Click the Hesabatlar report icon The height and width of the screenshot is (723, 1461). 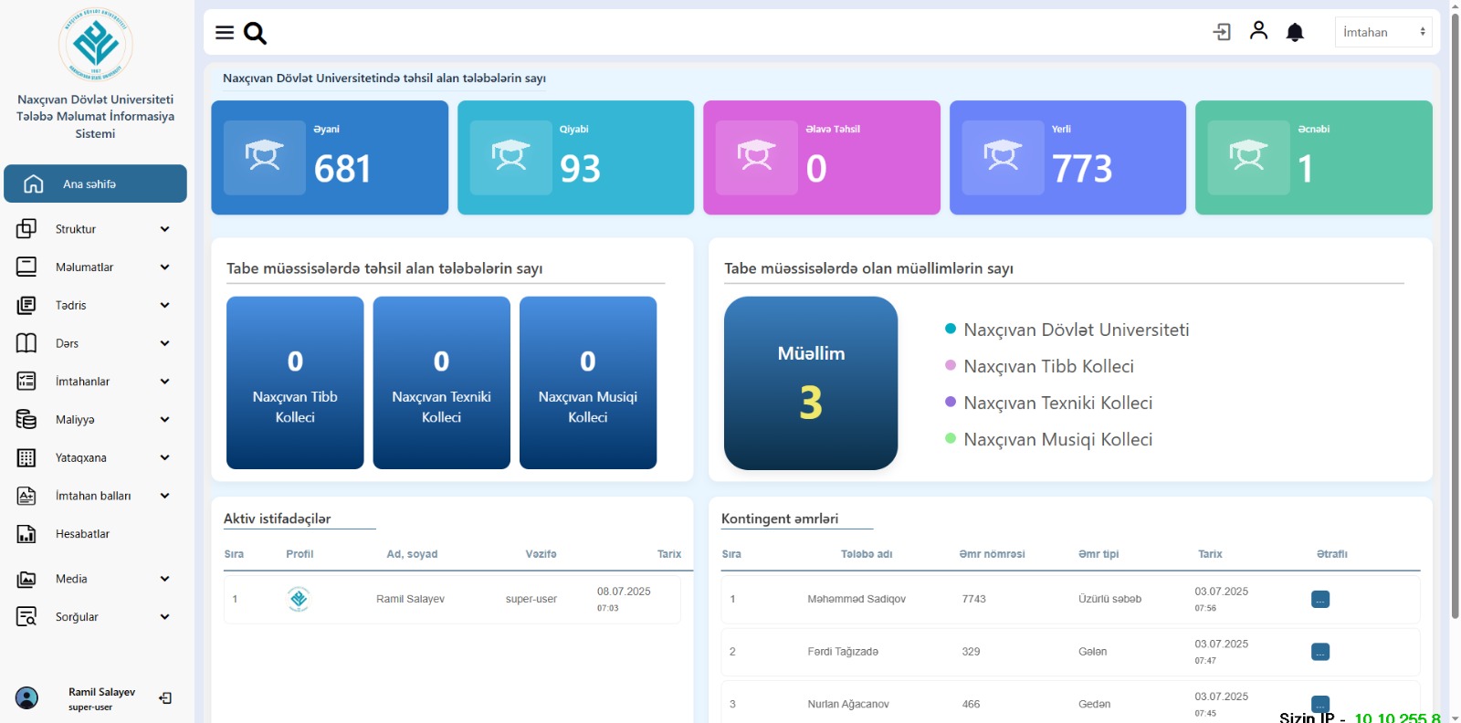coord(26,534)
